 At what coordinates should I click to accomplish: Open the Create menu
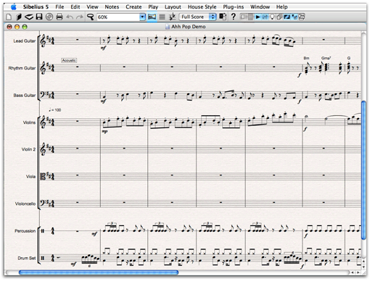[133, 7]
